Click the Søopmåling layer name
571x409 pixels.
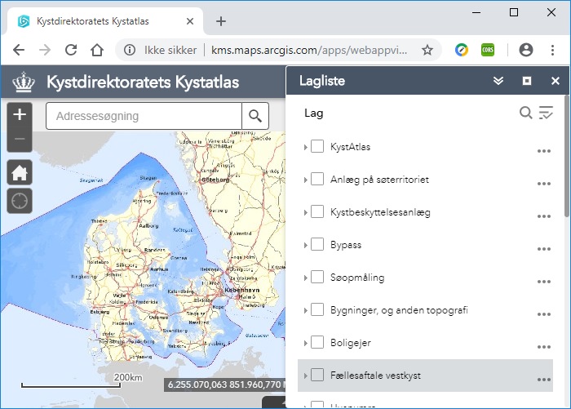pos(357,278)
